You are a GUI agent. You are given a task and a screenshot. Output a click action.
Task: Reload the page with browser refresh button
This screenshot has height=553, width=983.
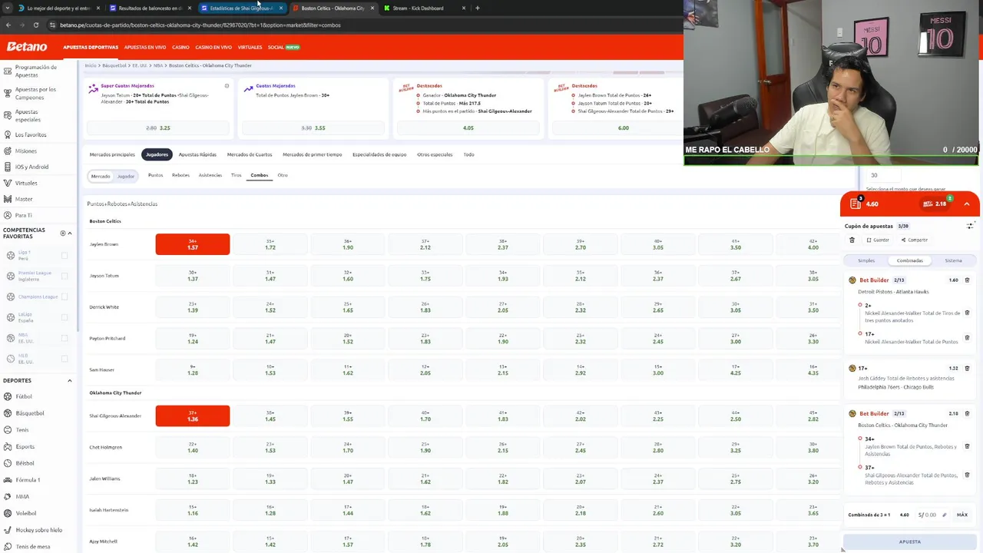[x=35, y=25]
